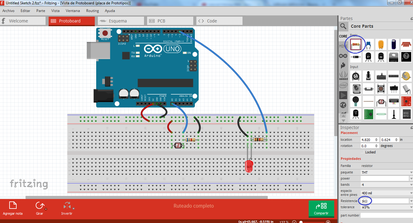Choose the pushbutton from the Input section

tap(381, 88)
